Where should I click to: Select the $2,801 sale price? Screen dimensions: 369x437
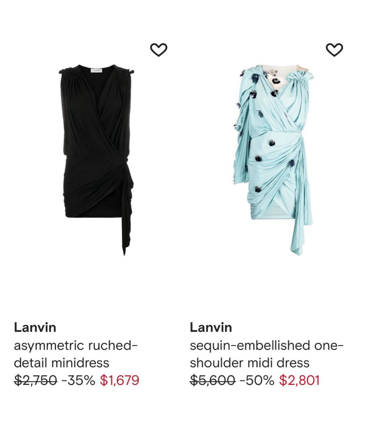[299, 380]
